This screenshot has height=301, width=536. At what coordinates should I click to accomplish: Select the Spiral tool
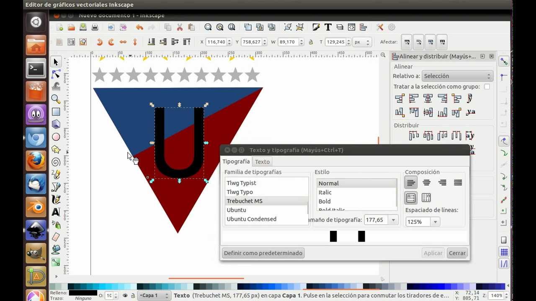click(56, 162)
